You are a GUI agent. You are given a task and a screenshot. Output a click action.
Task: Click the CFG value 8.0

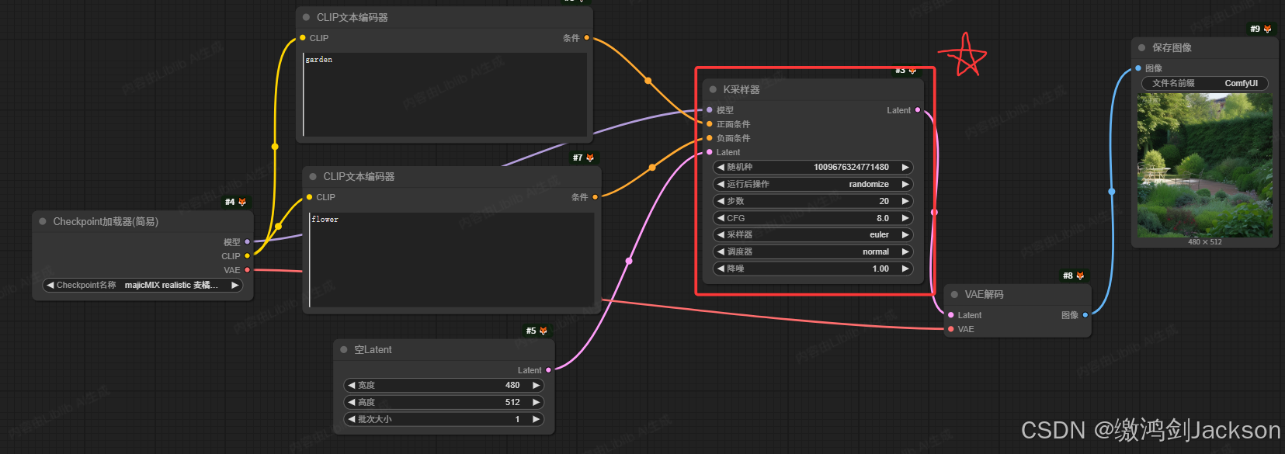click(883, 218)
